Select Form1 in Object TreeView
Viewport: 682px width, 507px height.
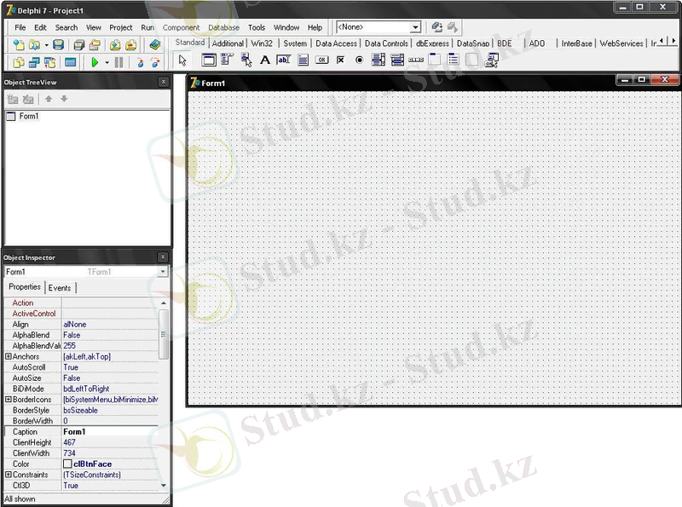(x=29, y=116)
